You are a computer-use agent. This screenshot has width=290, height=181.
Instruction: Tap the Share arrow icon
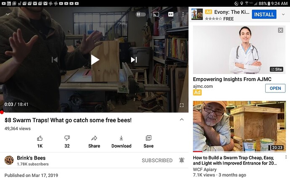tap(94, 138)
